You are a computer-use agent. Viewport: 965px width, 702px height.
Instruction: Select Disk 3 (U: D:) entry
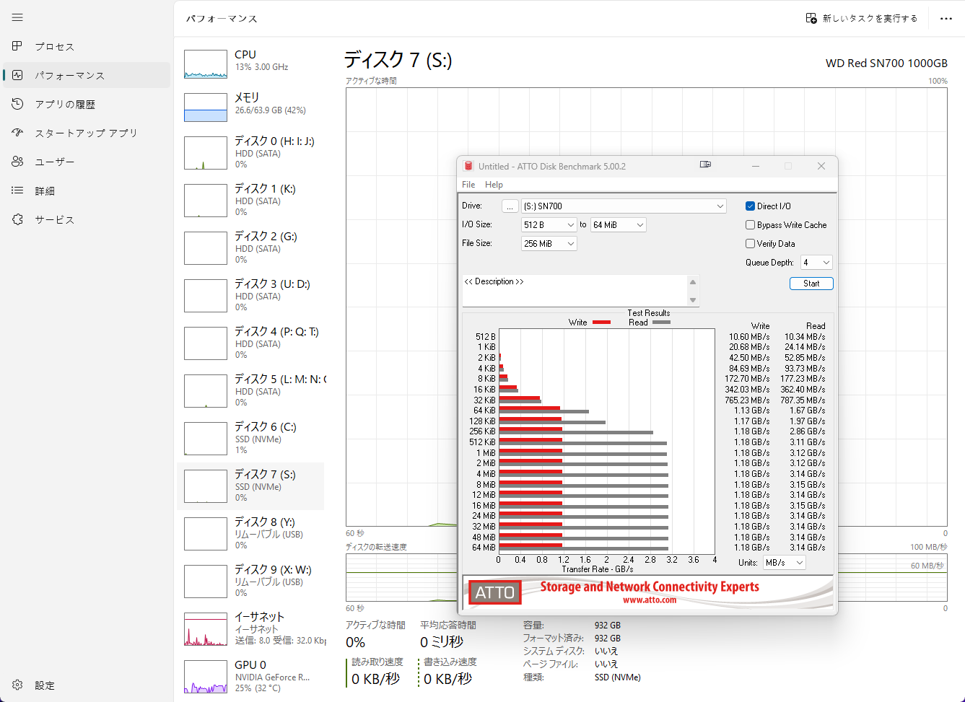[250, 296]
